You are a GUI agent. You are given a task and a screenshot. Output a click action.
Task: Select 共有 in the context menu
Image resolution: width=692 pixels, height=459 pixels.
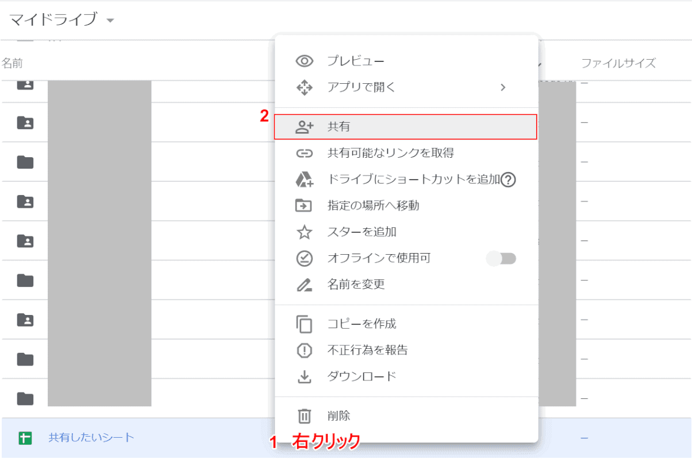[x=406, y=127]
